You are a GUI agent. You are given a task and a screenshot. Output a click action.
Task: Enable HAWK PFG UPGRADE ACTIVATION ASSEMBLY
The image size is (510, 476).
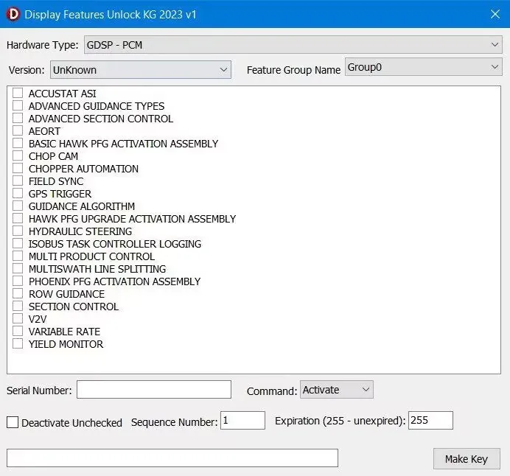pyautogui.click(x=18, y=218)
